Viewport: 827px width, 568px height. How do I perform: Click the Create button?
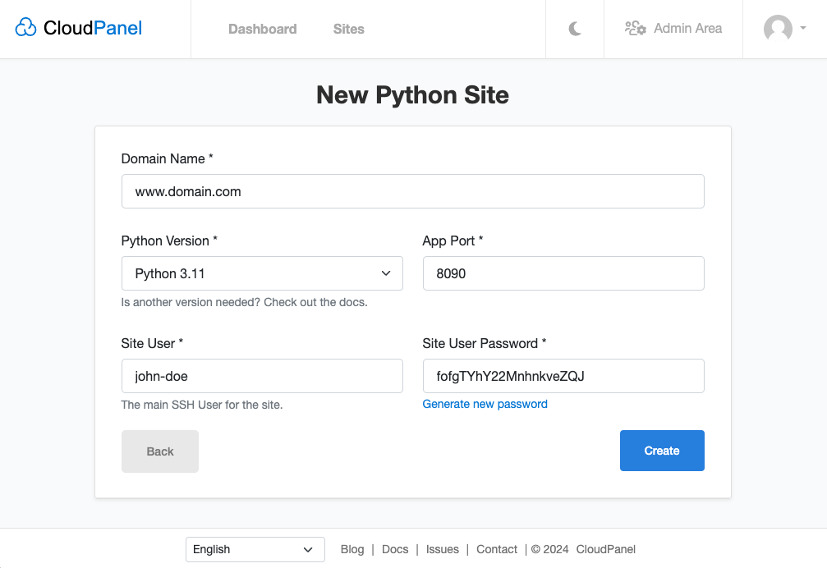point(662,451)
